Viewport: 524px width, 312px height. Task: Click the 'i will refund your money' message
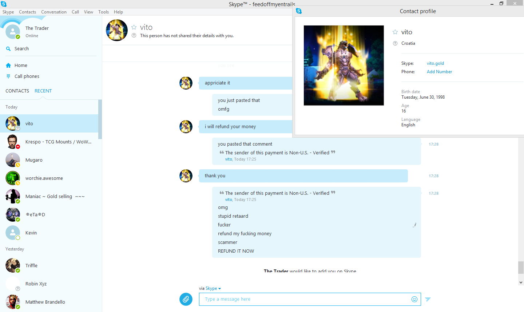pyautogui.click(x=230, y=127)
